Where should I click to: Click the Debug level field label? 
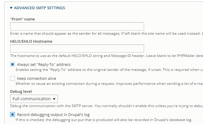[x=21, y=92]
